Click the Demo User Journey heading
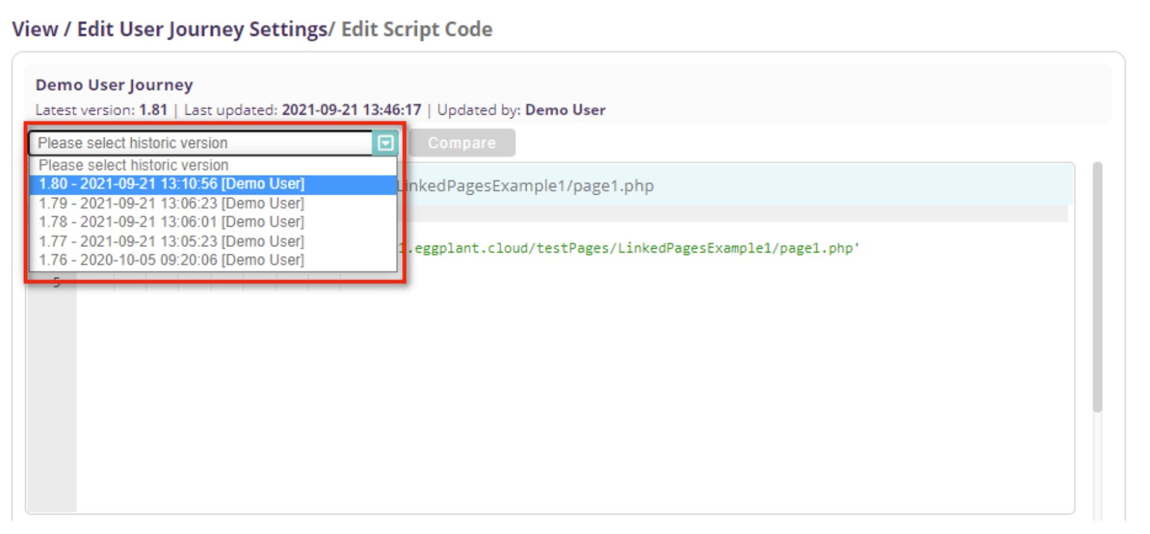Image resolution: width=1150 pixels, height=534 pixels. click(x=114, y=85)
